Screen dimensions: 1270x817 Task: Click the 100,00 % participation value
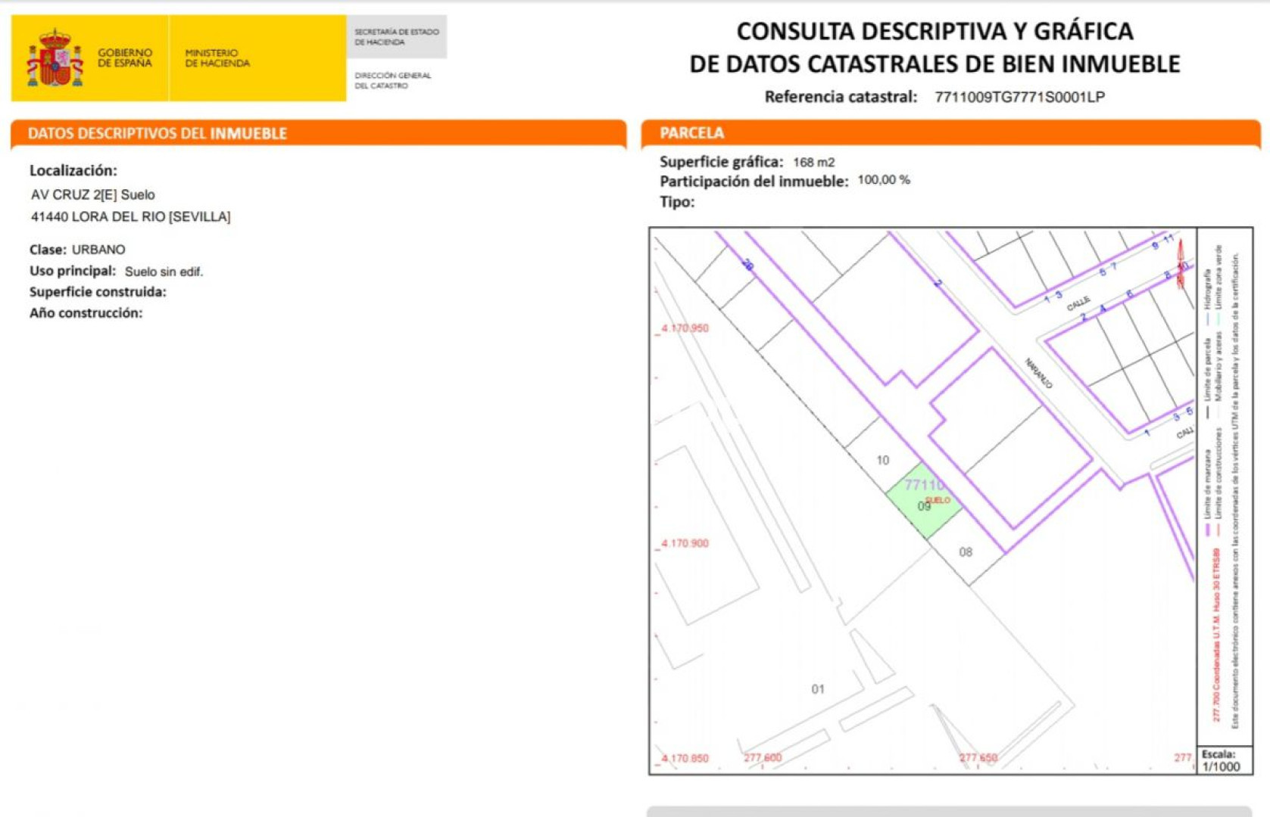tap(883, 180)
